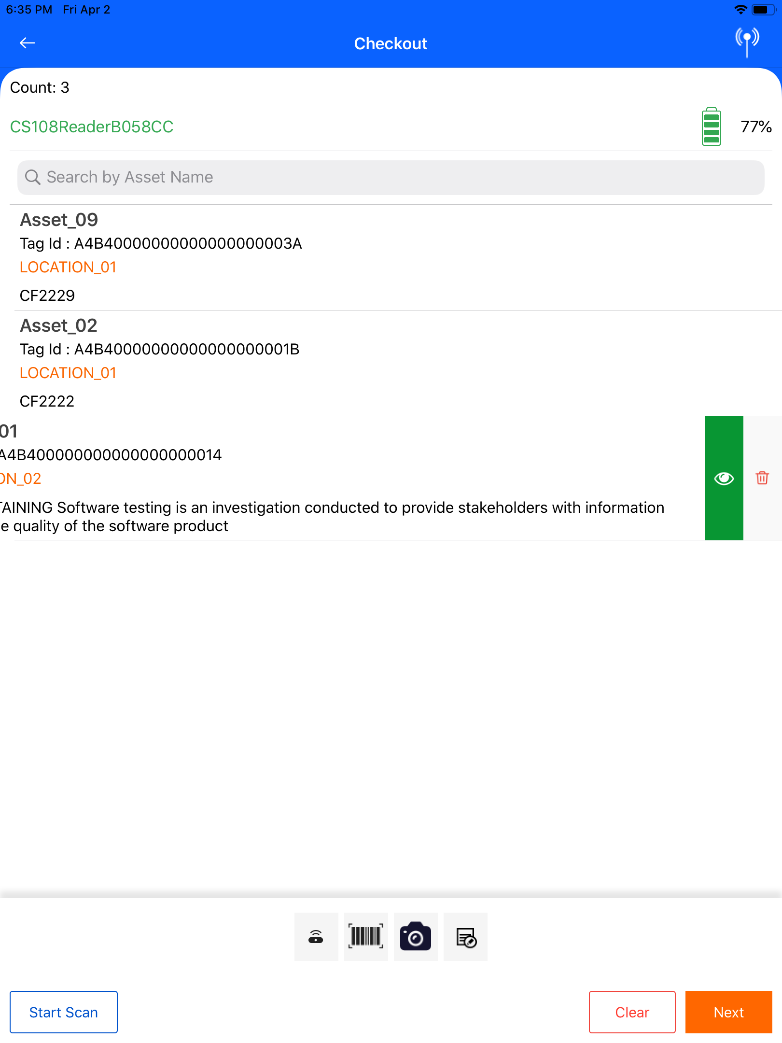Select the RFID scan mode icon
This screenshot has width=782, height=1043.
pyautogui.click(x=316, y=937)
